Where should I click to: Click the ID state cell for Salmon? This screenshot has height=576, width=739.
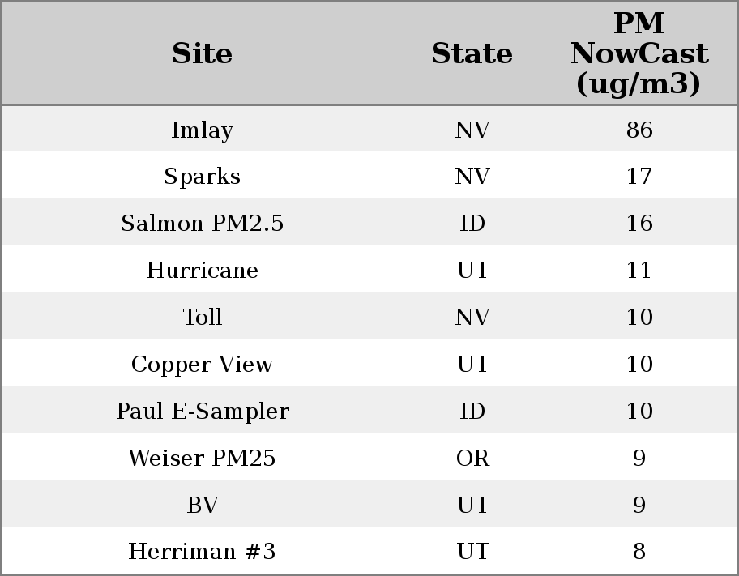click(472, 224)
